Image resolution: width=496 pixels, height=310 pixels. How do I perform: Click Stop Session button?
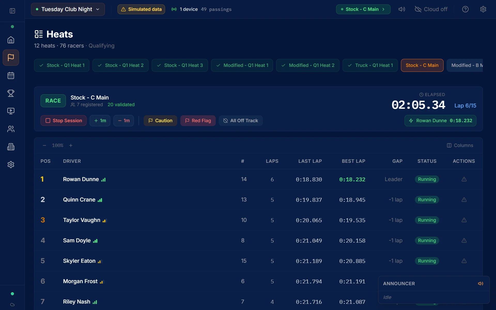click(x=64, y=121)
